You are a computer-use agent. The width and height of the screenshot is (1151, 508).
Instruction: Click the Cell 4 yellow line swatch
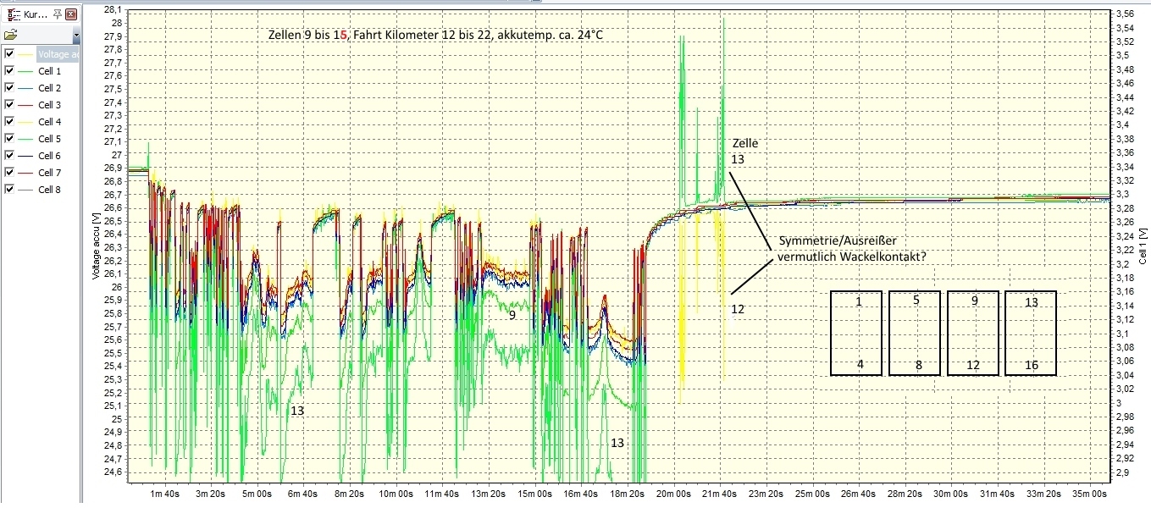pyautogui.click(x=25, y=122)
